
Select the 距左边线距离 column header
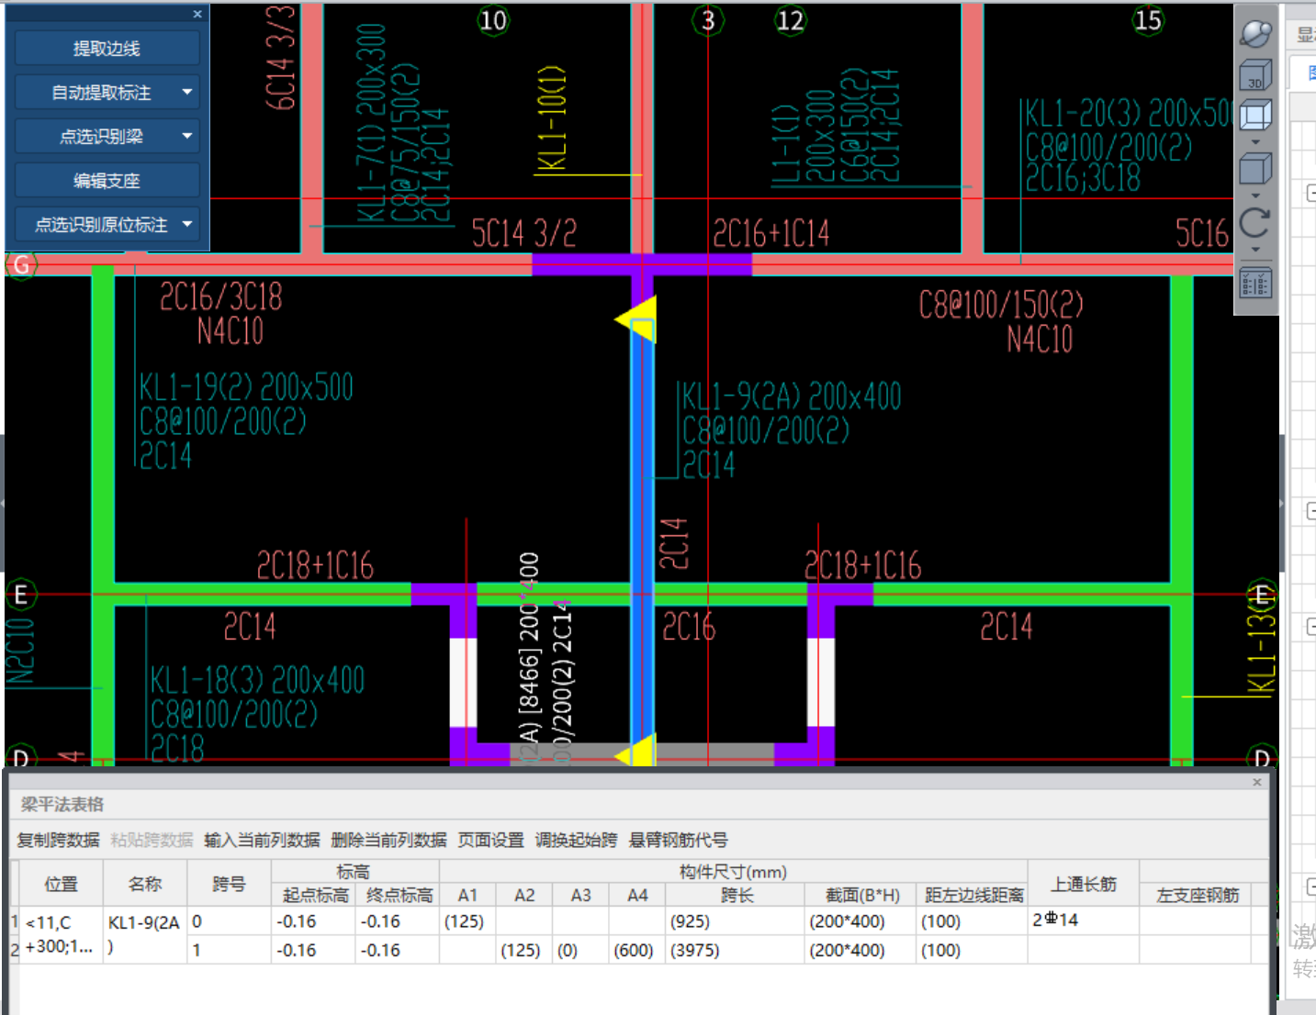tap(973, 895)
